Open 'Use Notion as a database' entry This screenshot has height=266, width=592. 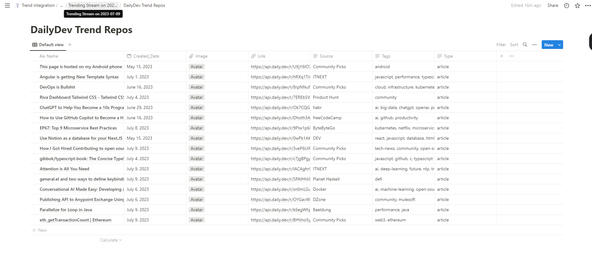point(81,138)
